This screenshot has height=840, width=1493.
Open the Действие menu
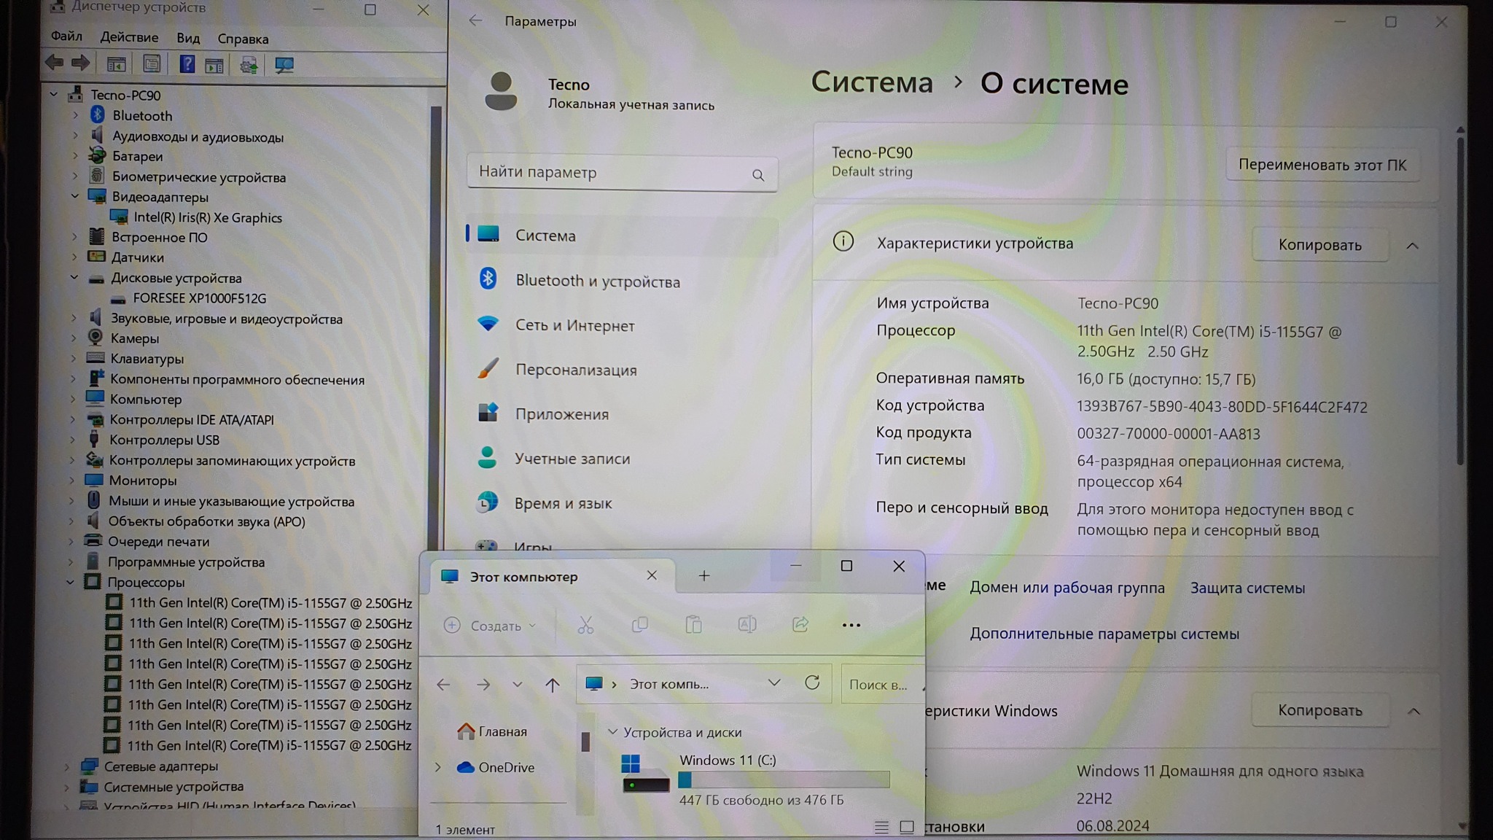[x=129, y=37]
